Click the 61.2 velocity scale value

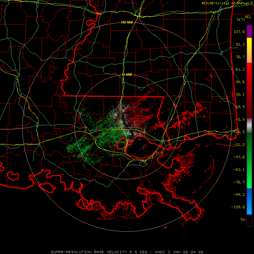pos(240,69)
